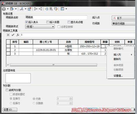This screenshot has height=114, width=137.
Task: Click the cell JJ229.01.01.09.01
Action: [46, 50]
